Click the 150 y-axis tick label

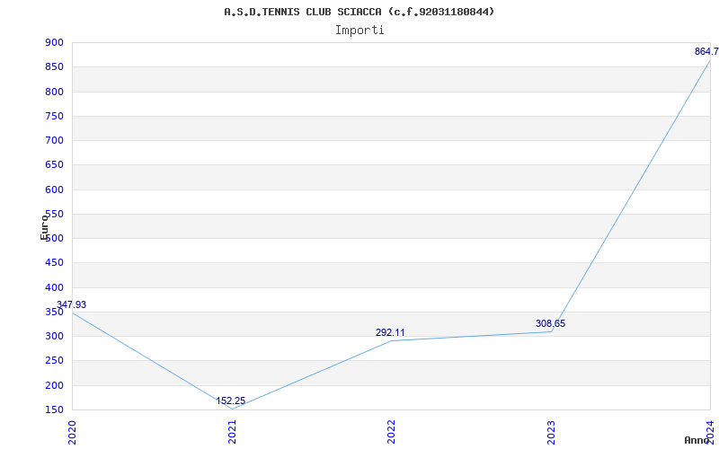click(x=54, y=409)
